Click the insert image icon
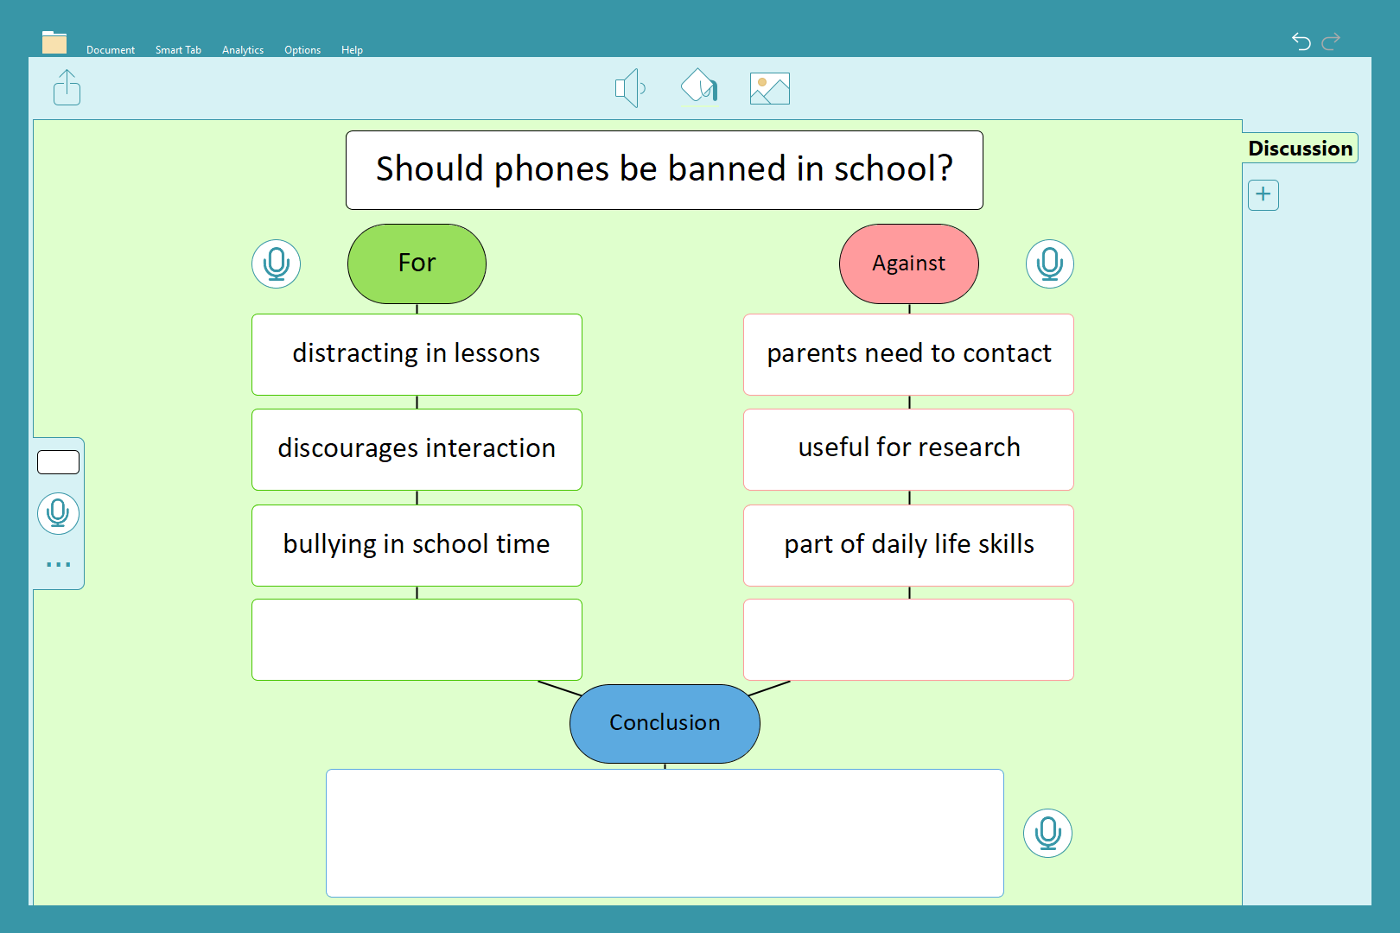The width and height of the screenshot is (1400, 933). point(769,88)
